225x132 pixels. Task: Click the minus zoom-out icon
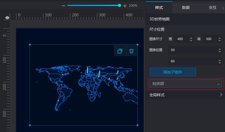click(x=64, y=6)
